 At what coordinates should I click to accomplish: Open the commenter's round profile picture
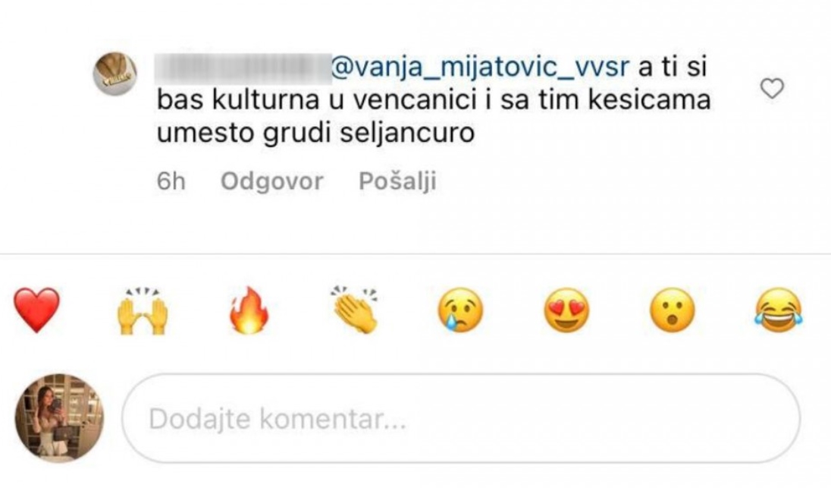click(x=115, y=74)
